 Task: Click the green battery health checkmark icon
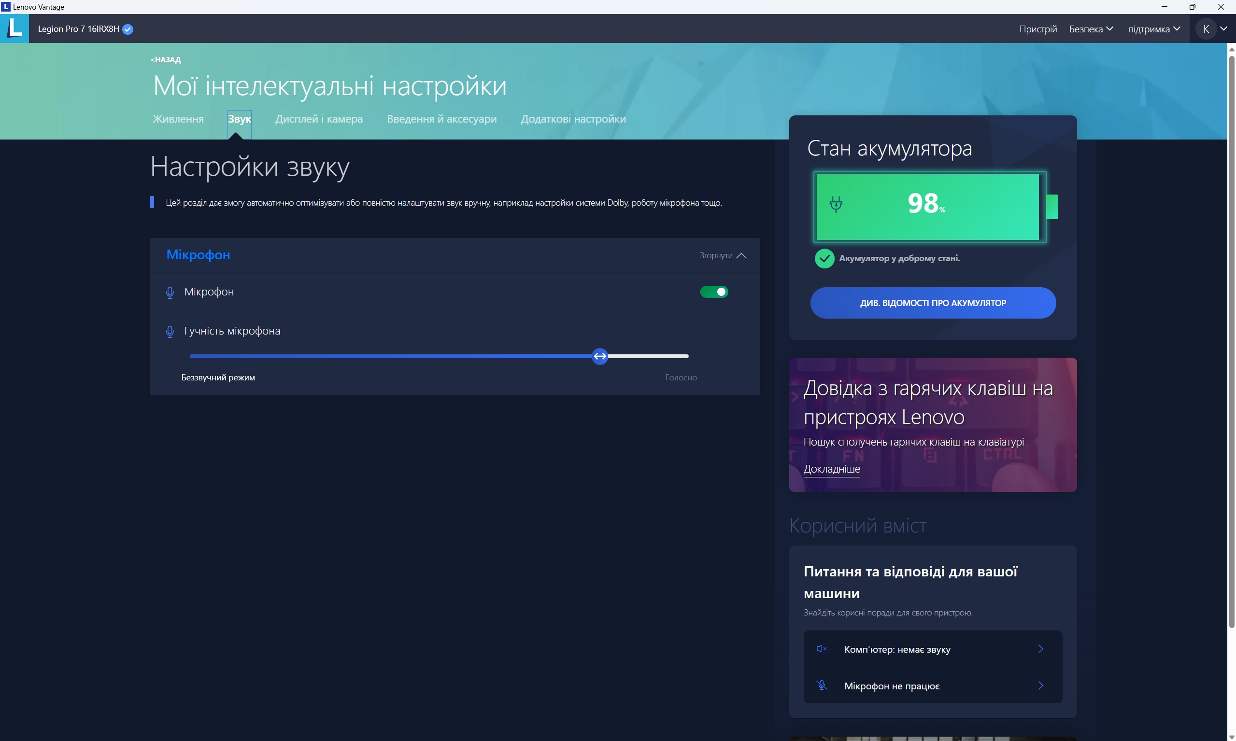point(824,259)
